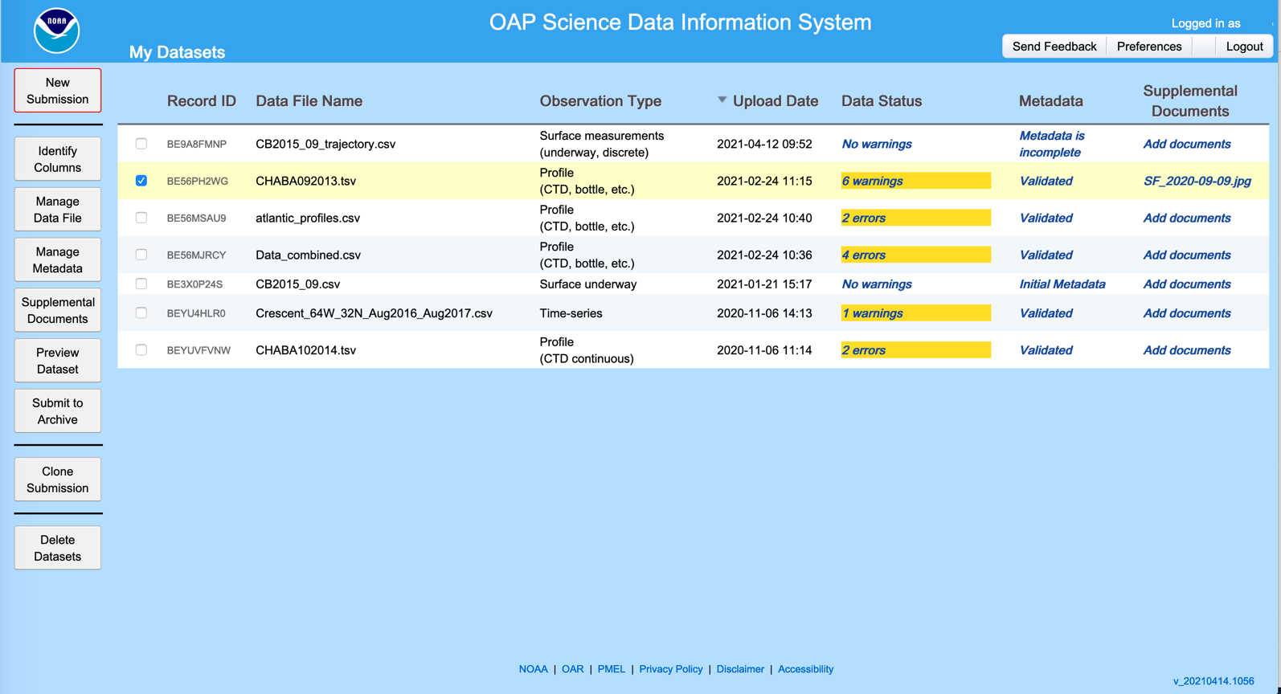
Task: Open the Privacy Policy footer link
Action: (670, 669)
